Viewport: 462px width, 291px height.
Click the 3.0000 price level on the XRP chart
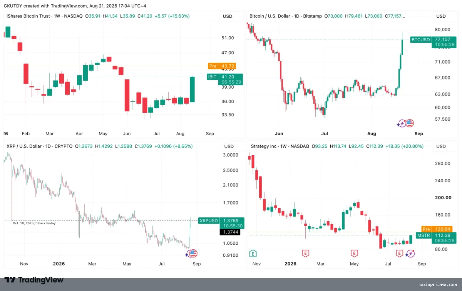coord(230,155)
